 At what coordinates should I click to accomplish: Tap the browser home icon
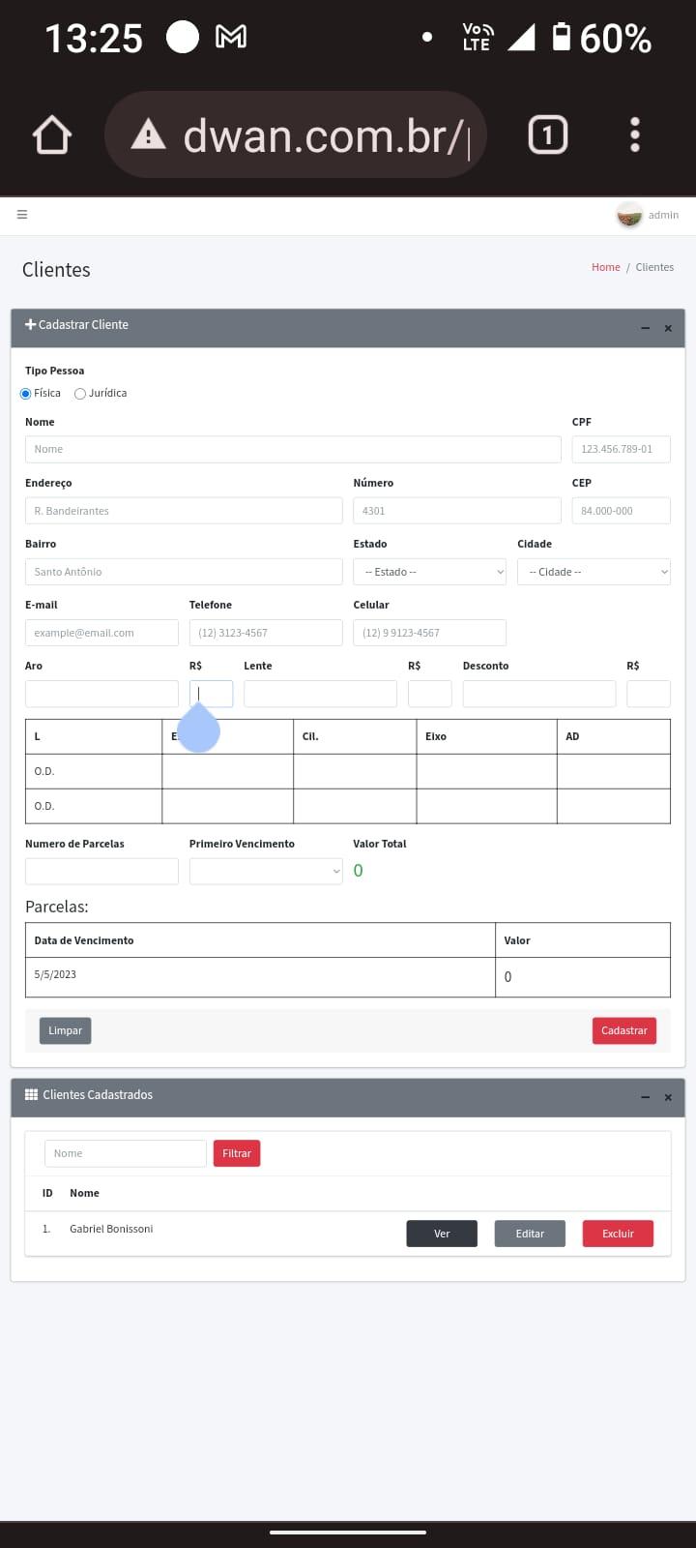(x=52, y=135)
